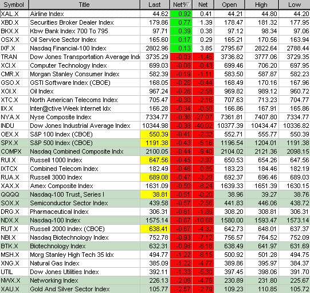Click the Symbol column header
The image size is (310, 293).
point(14,5)
